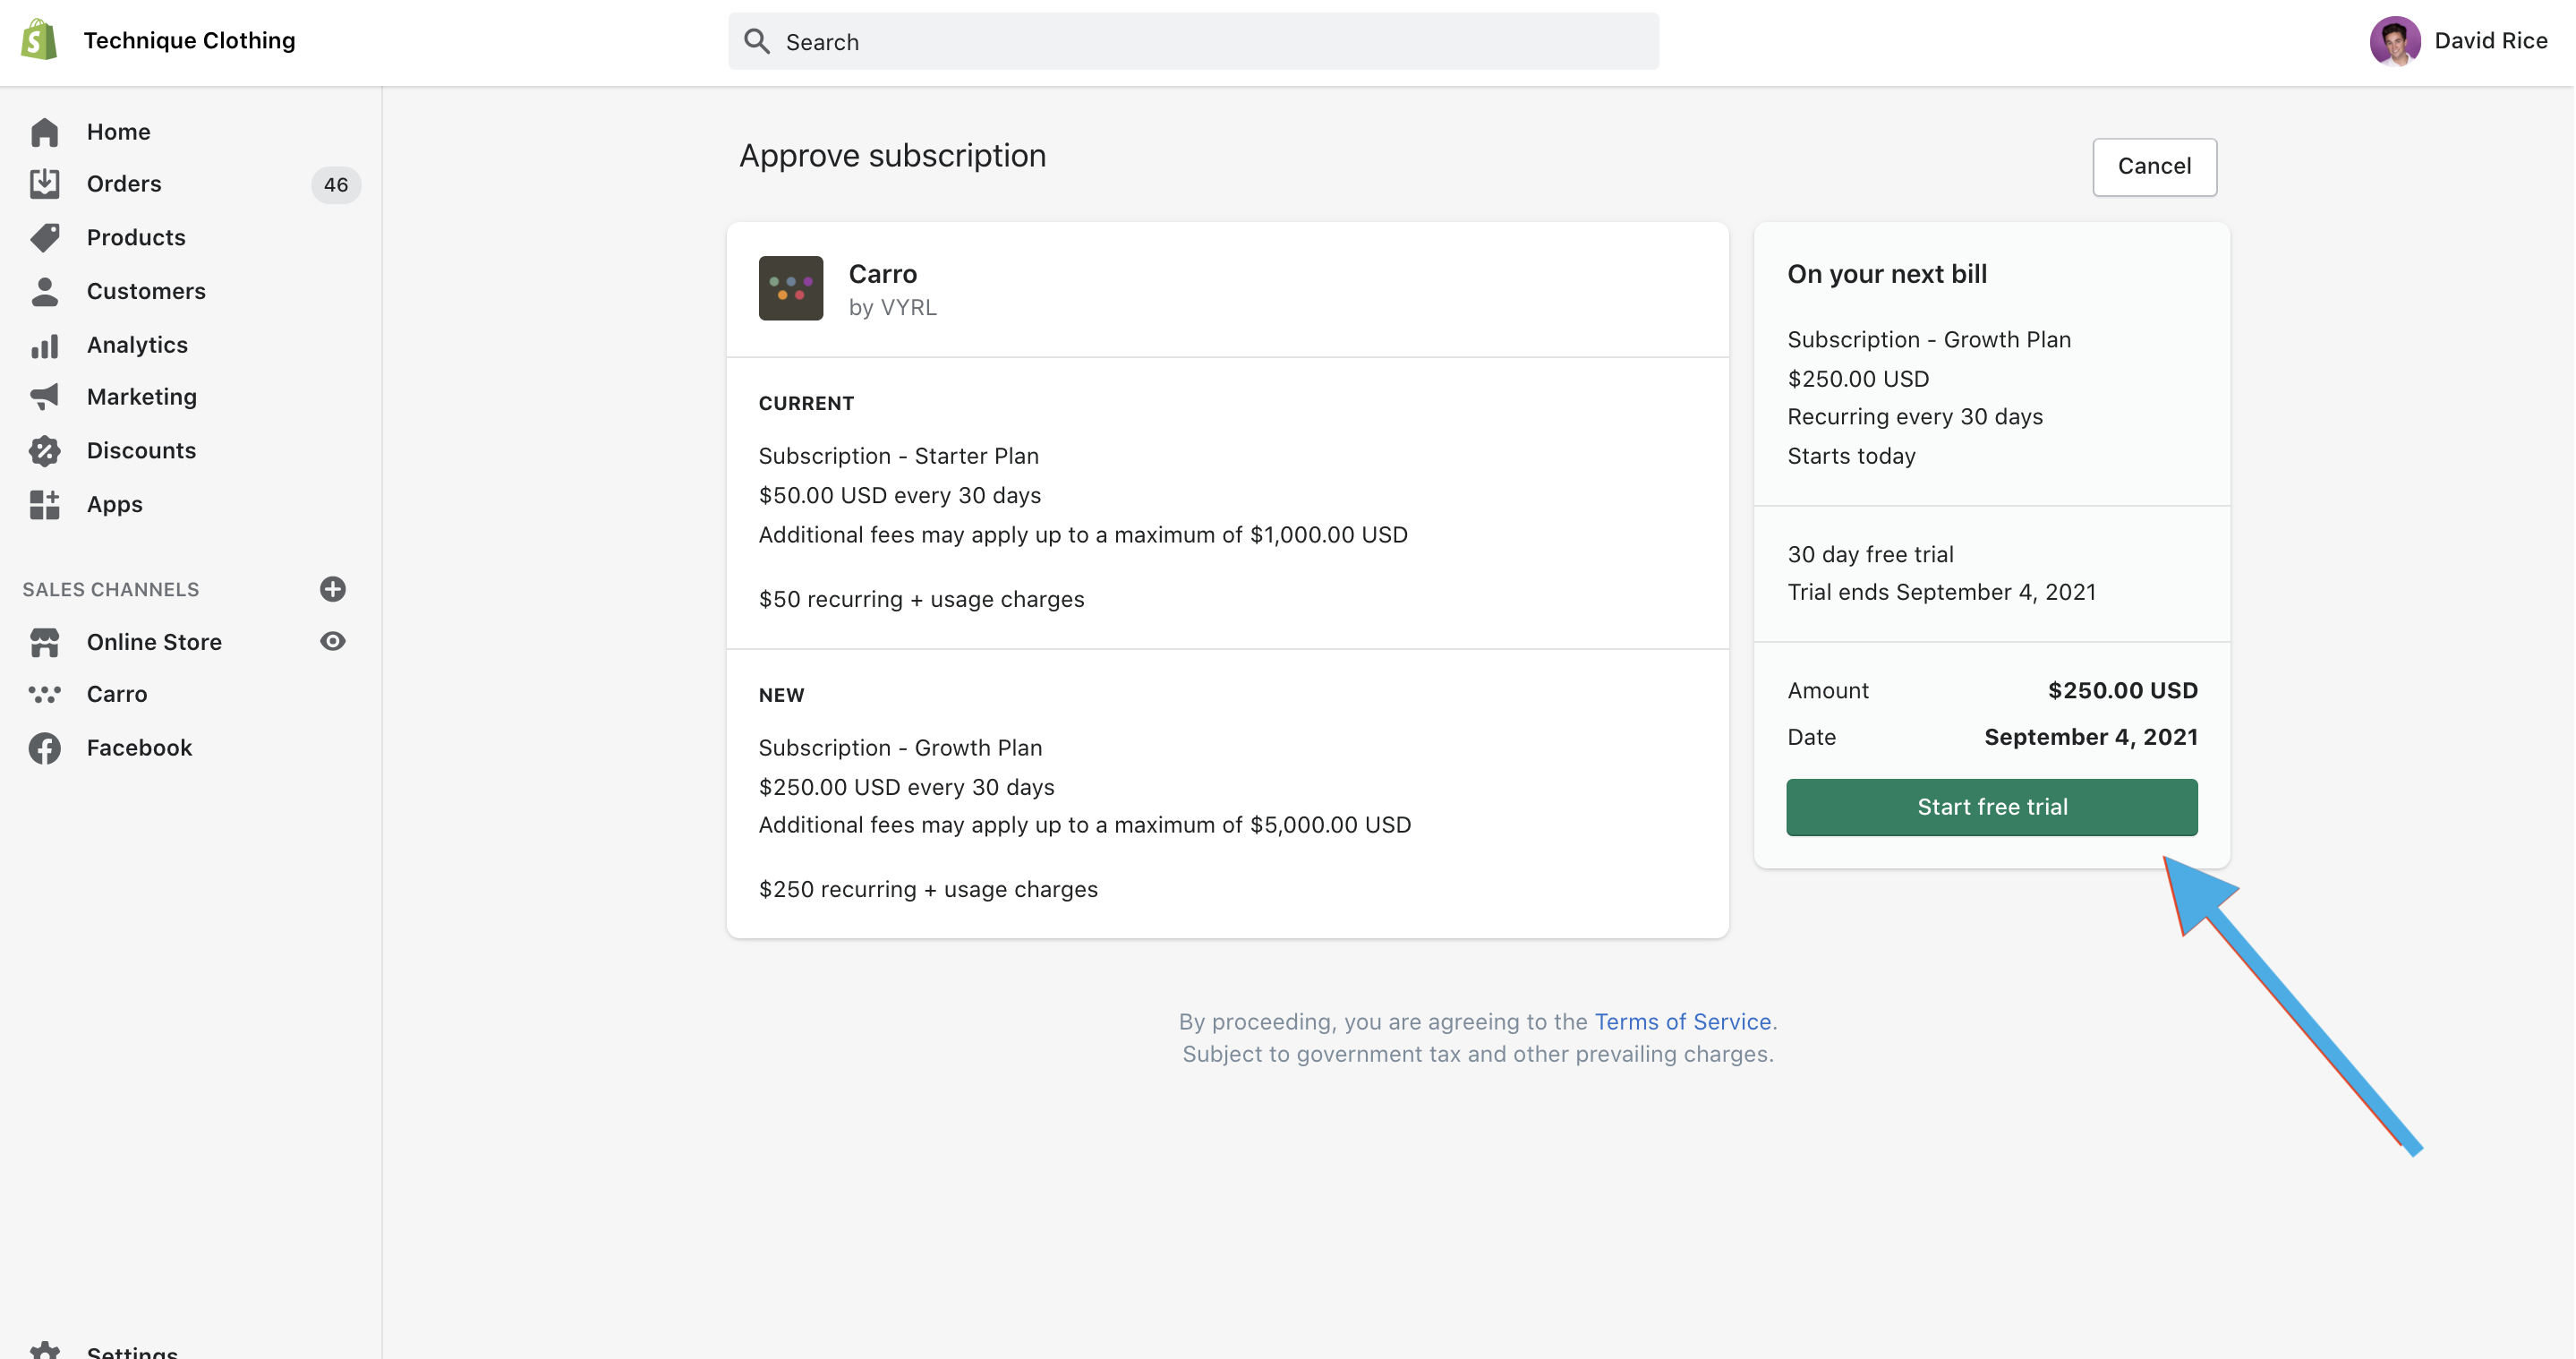Click the Discounts badge icon
Image resolution: width=2576 pixels, height=1359 pixels.
pos(44,451)
